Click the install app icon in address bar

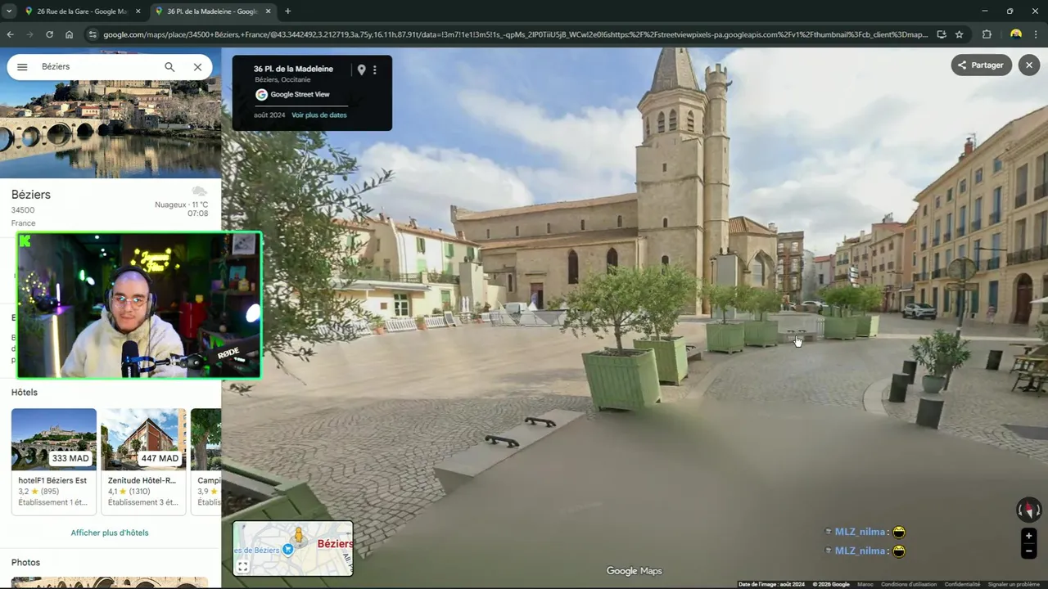point(942,34)
